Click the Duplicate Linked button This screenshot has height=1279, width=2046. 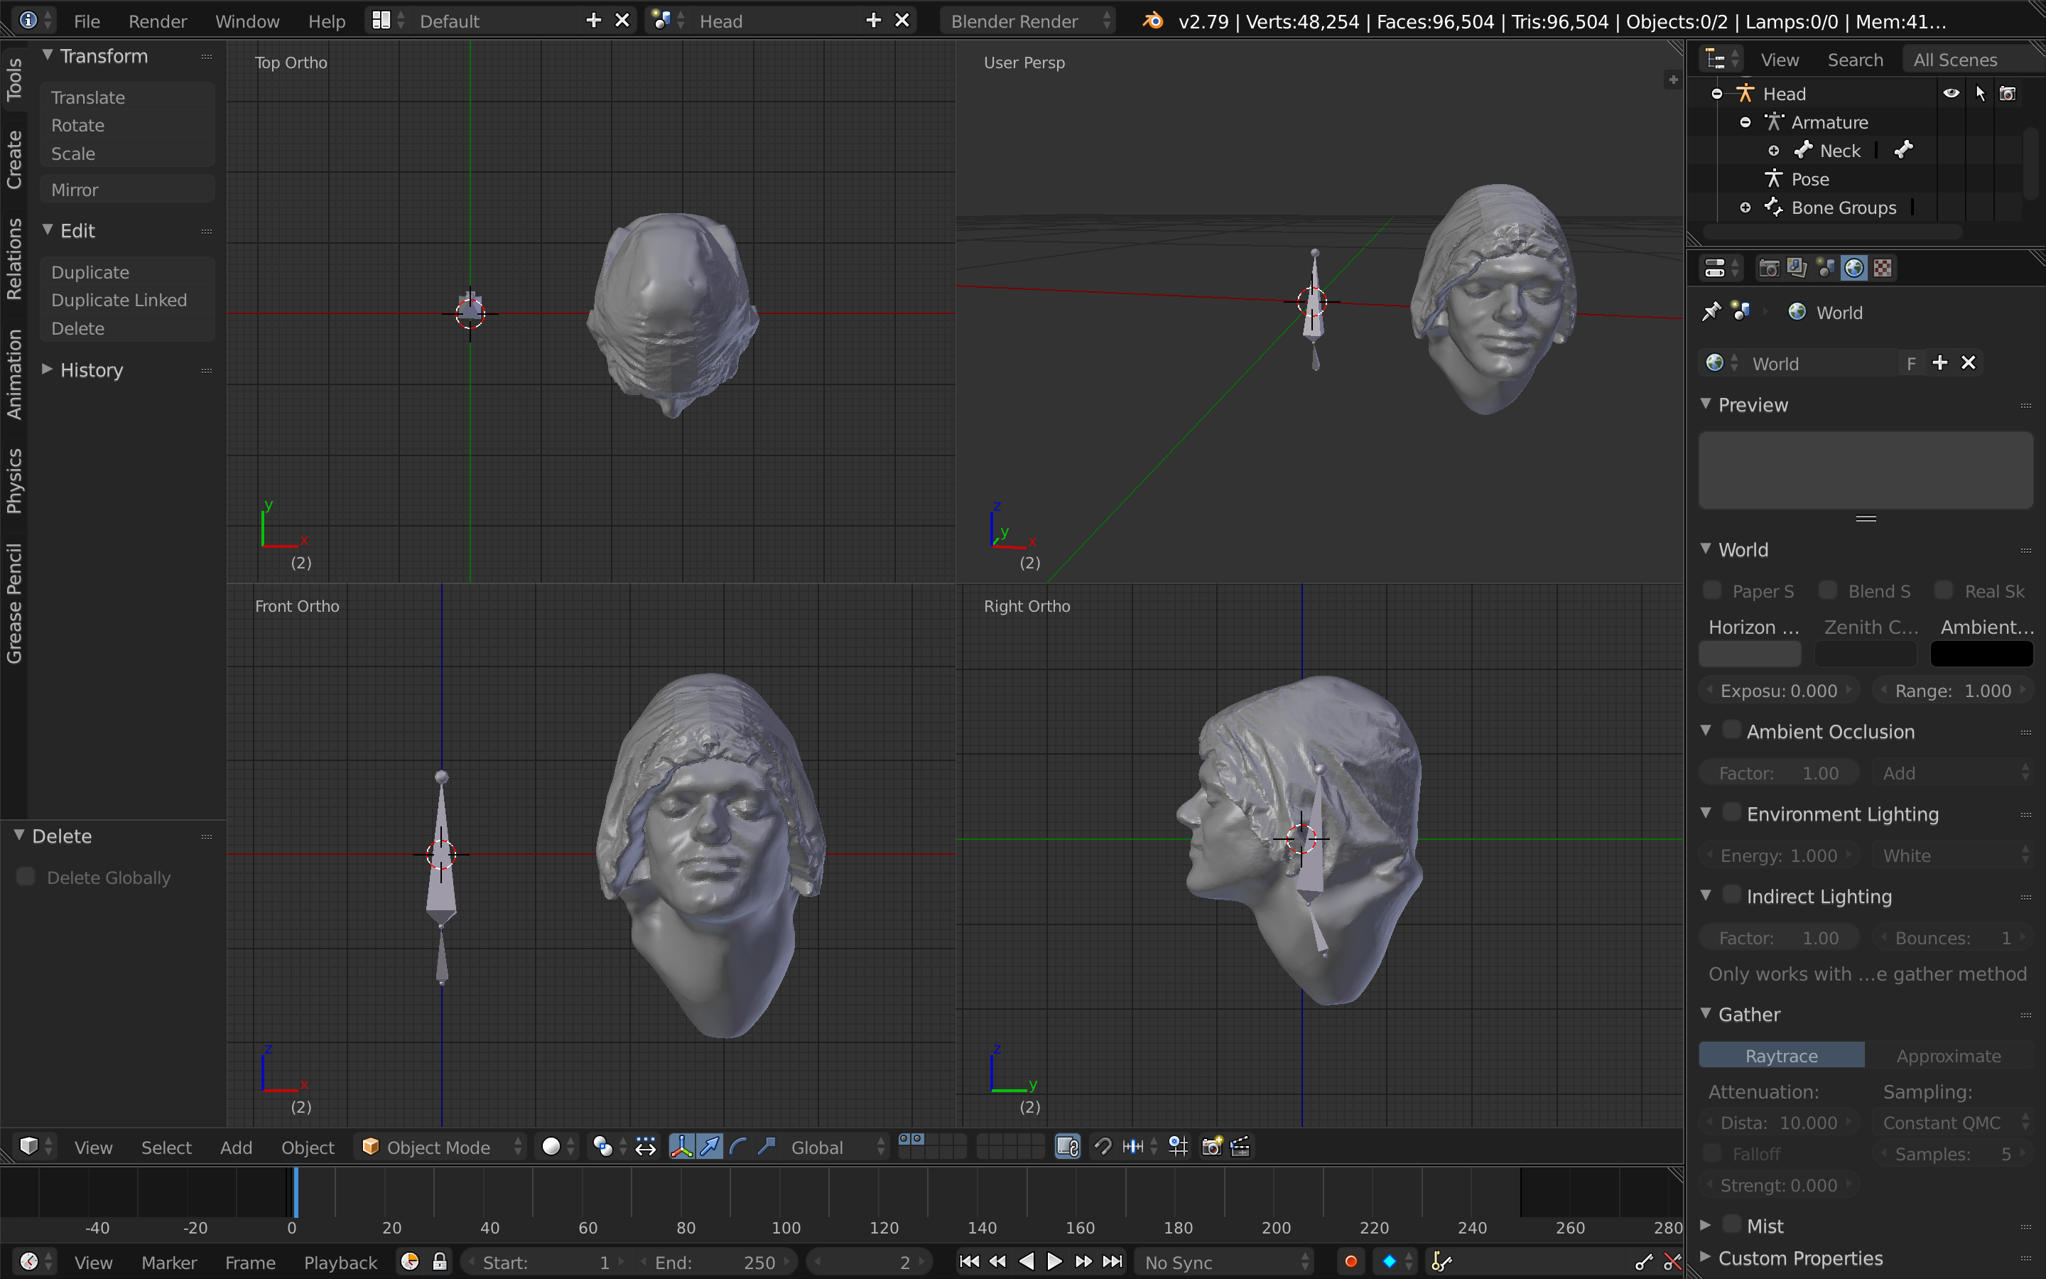[x=127, y=301]
